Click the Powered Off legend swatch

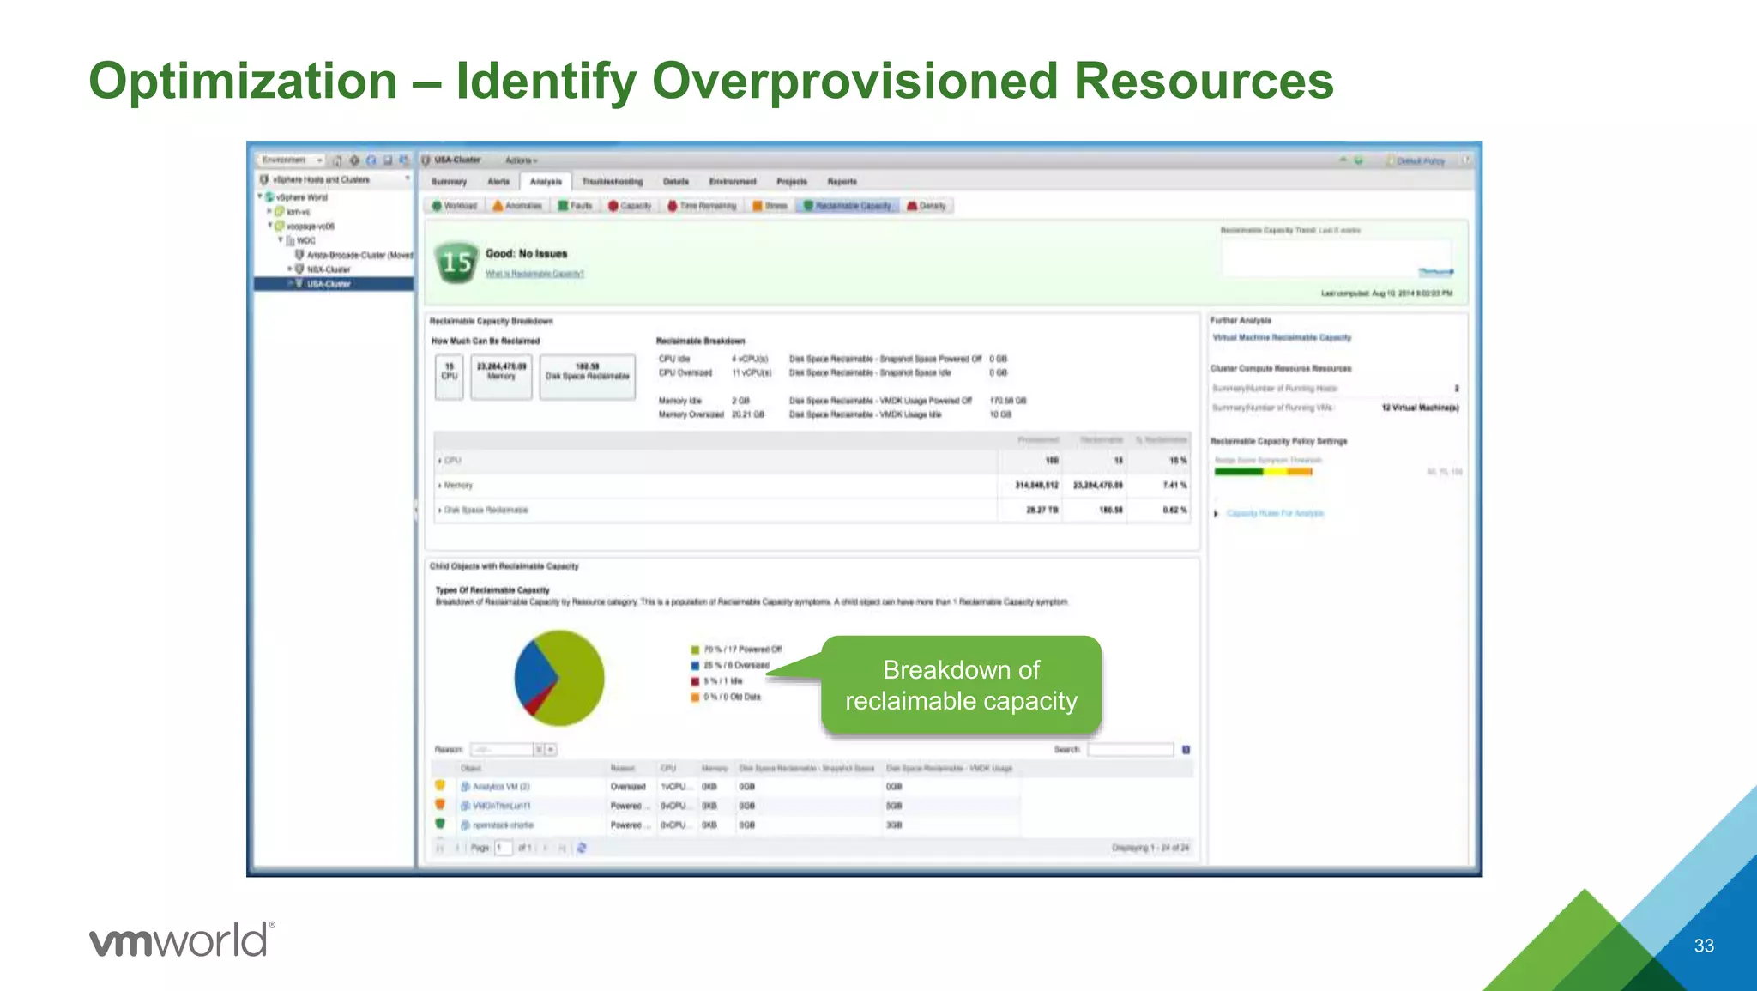tap(695, 650)
